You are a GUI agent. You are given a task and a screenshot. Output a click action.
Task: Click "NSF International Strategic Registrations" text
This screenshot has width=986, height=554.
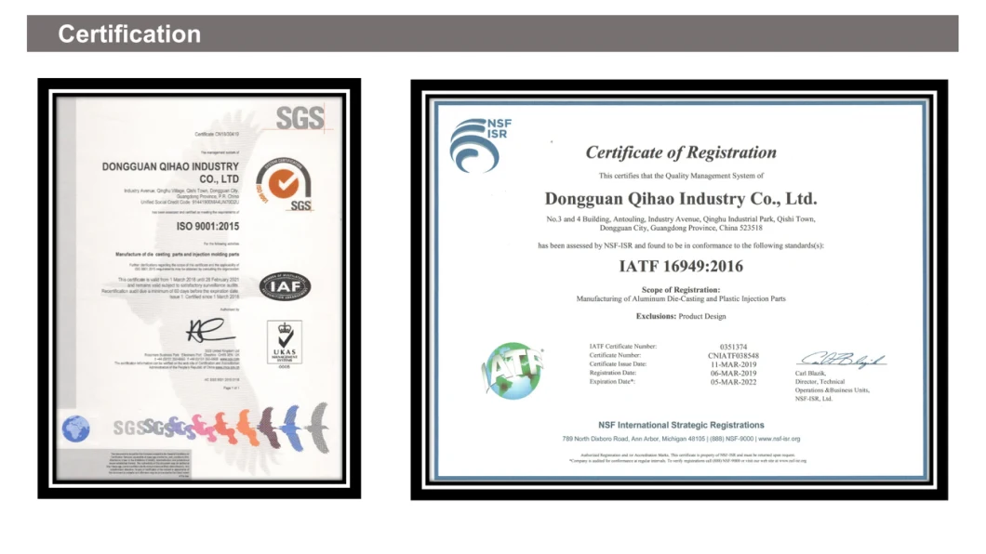pos(681,425)
